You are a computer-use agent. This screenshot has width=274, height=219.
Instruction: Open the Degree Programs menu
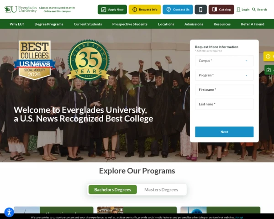point(49,24)
